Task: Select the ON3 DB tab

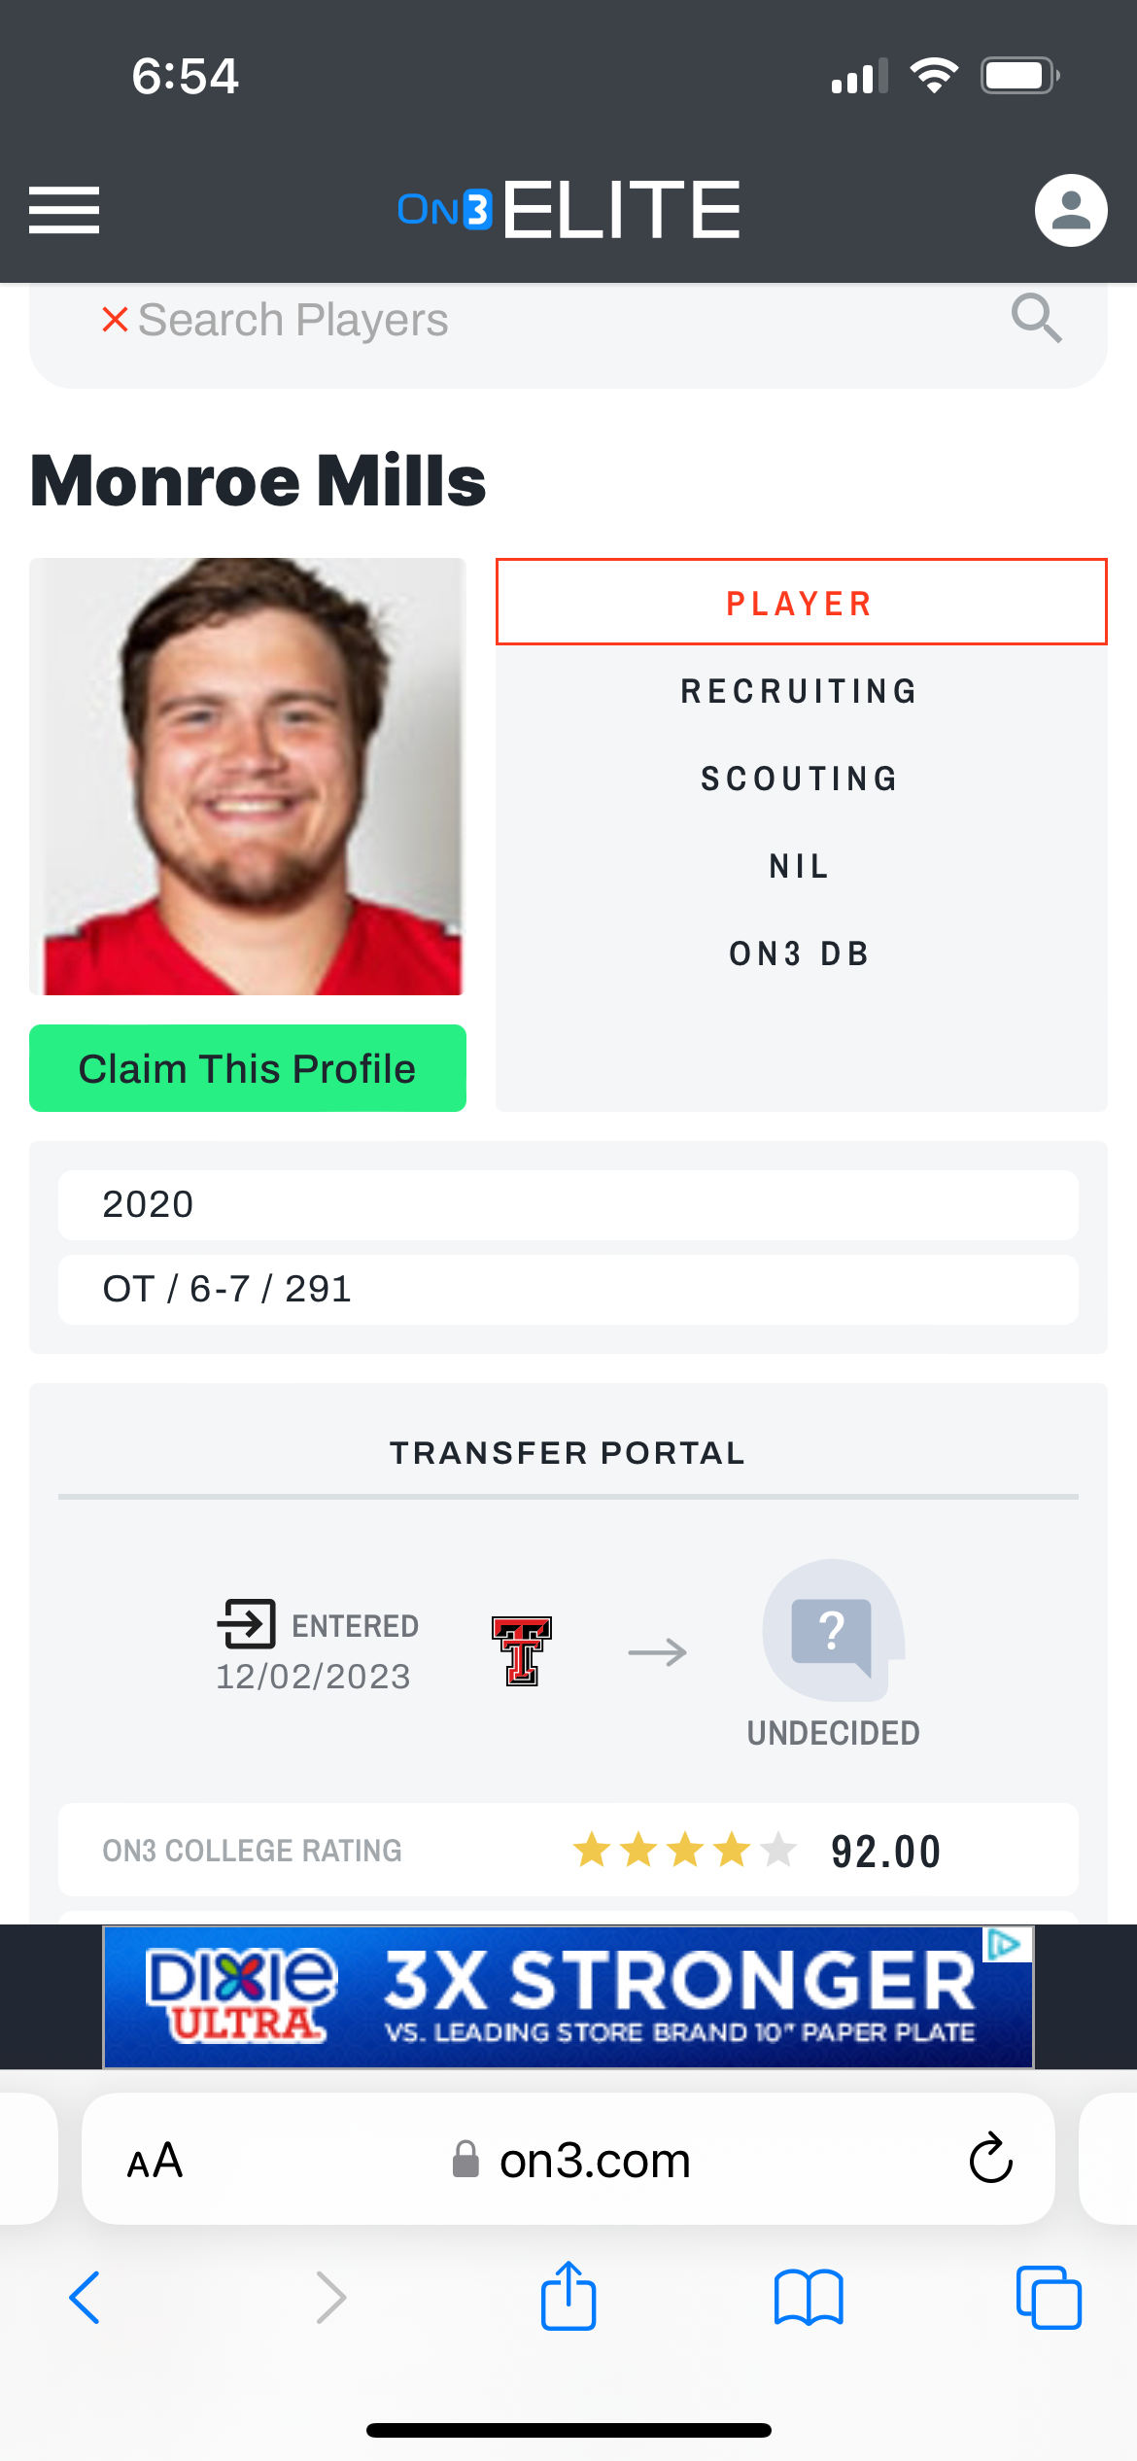Action: tap(801, 953)
